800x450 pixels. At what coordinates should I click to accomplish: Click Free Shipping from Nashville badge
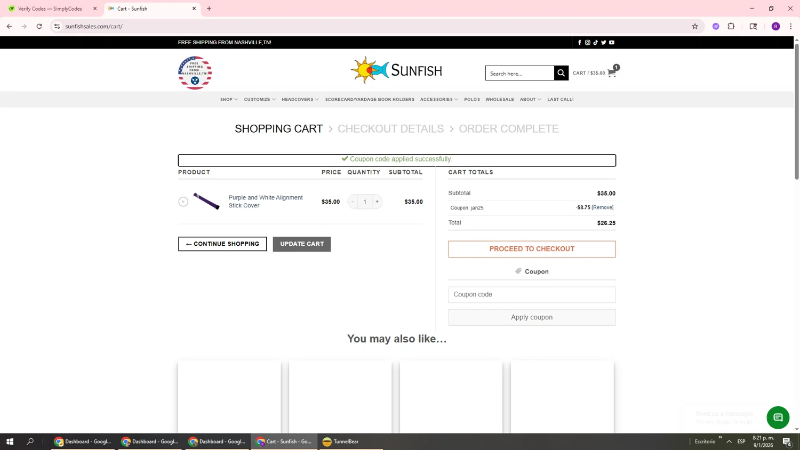tap(195, 73)
